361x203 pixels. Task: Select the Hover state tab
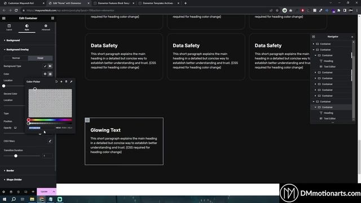[x=40, y=58]
